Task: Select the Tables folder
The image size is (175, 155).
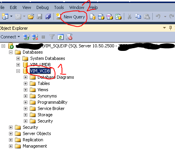Action: coord(44,83)
